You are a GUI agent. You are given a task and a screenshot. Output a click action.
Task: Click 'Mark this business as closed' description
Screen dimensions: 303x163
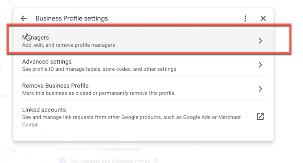(x=98, y=93)
